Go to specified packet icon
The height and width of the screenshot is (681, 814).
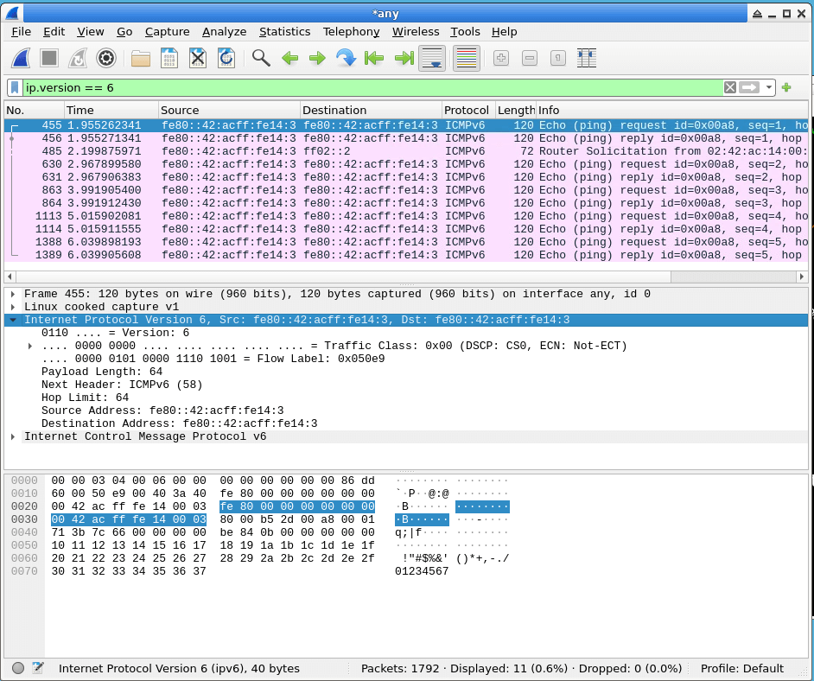coord(346,58)
